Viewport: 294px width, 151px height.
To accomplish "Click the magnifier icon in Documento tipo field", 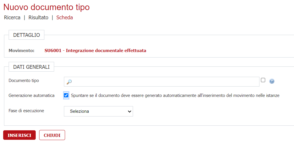I will (x=69, y=82).
